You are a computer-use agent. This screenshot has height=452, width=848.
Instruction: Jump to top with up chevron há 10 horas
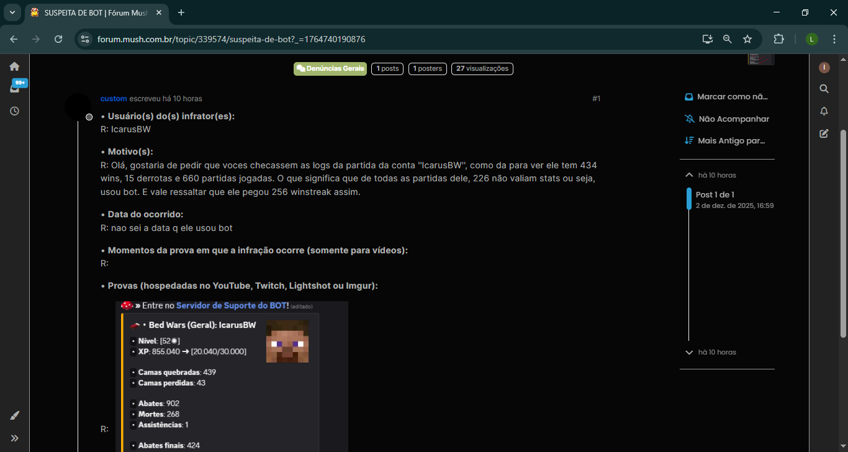(710, 175)
